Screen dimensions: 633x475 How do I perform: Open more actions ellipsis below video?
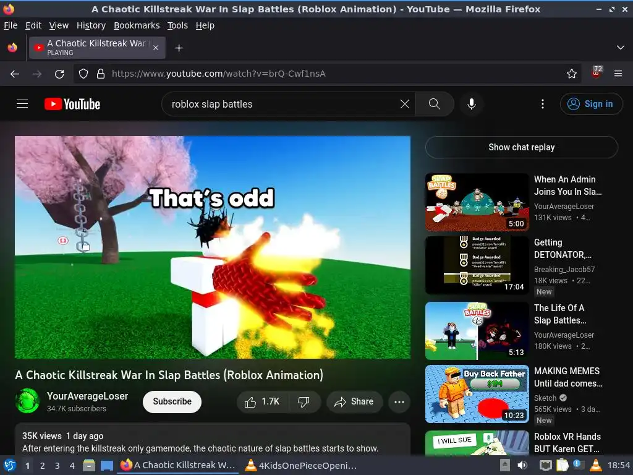[x=399, y=401]
